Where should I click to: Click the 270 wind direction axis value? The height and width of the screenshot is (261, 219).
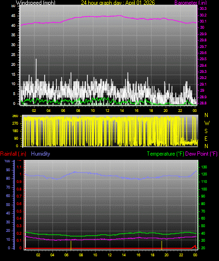pos(15,124)
